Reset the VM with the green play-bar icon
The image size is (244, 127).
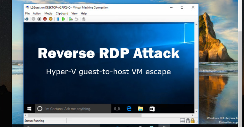tap(63, 19)
